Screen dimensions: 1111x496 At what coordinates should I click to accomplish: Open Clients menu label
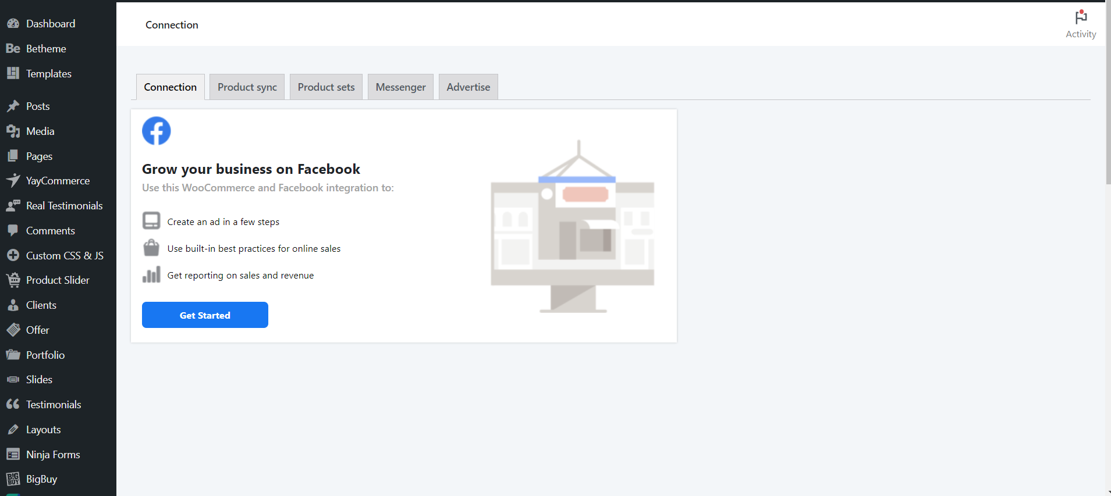(41, 305)
